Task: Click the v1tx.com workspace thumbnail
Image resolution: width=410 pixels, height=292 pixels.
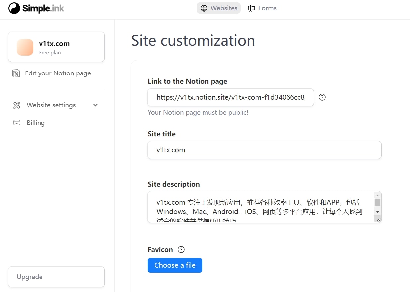Action: tap(25, 47)
